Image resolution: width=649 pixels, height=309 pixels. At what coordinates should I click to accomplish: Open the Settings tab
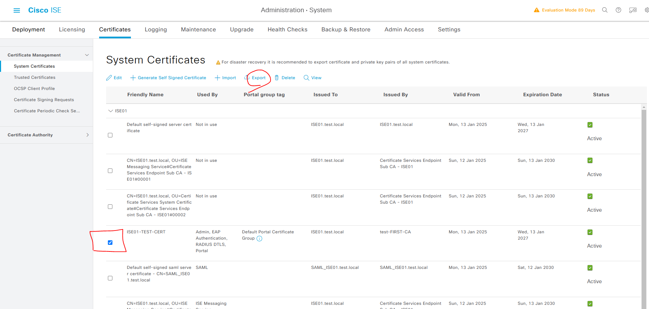449,30
